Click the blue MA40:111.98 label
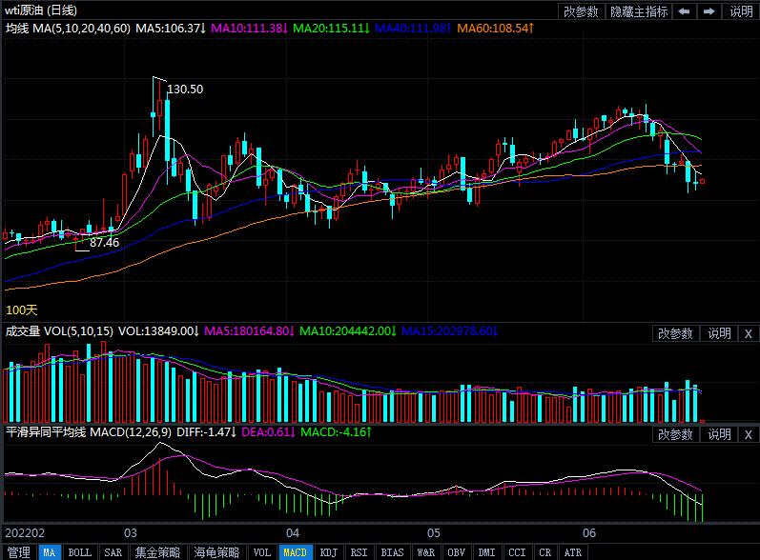 [413, 29]
